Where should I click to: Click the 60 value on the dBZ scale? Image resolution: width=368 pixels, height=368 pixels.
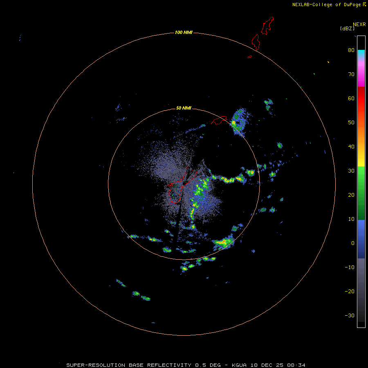point(351,98)
